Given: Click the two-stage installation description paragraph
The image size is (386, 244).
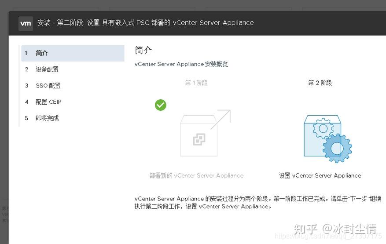Looking at the screenshot, I should [258, 202].
